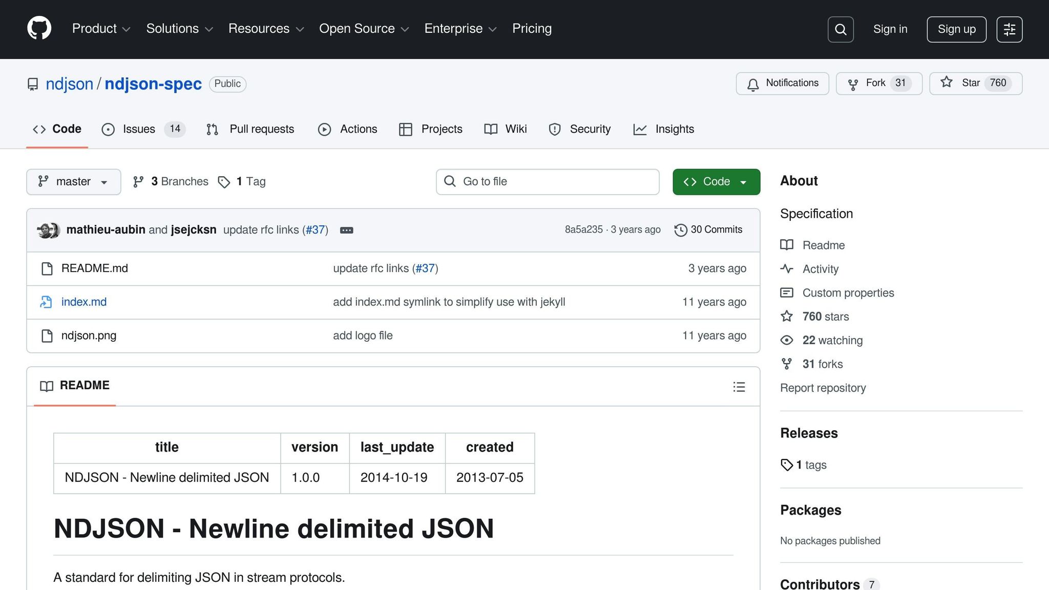The image size is (1049, 590).
Task: Open the Insights tab
Action: pyautogui.click(x=664, y=129)
